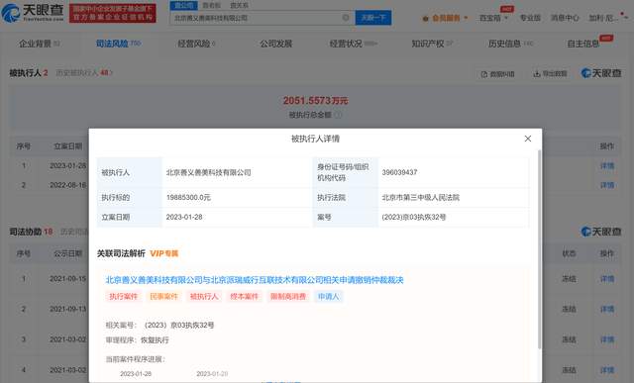Close the 被执行人详情 dialog
This screenshot has height=383, width=634.
coord(528,139)
